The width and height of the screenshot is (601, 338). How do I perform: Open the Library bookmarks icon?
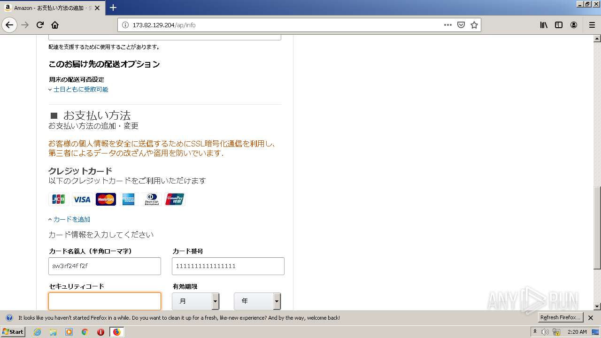(544, 25)
